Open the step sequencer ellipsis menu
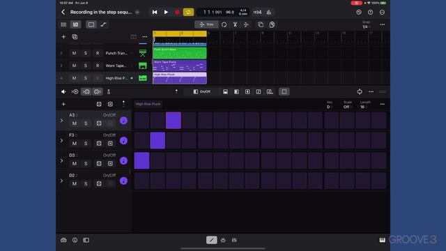Screen dimensions: 446x251 (x=371, y=91)
